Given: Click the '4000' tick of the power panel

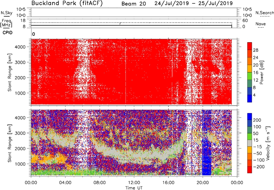Looking at the screenshot, I should click(20, 47).
